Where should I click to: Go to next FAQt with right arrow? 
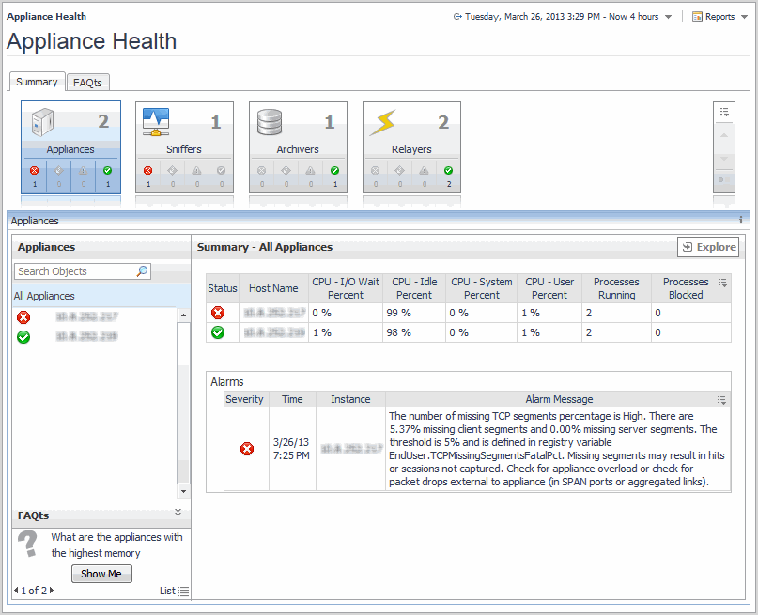52,591
